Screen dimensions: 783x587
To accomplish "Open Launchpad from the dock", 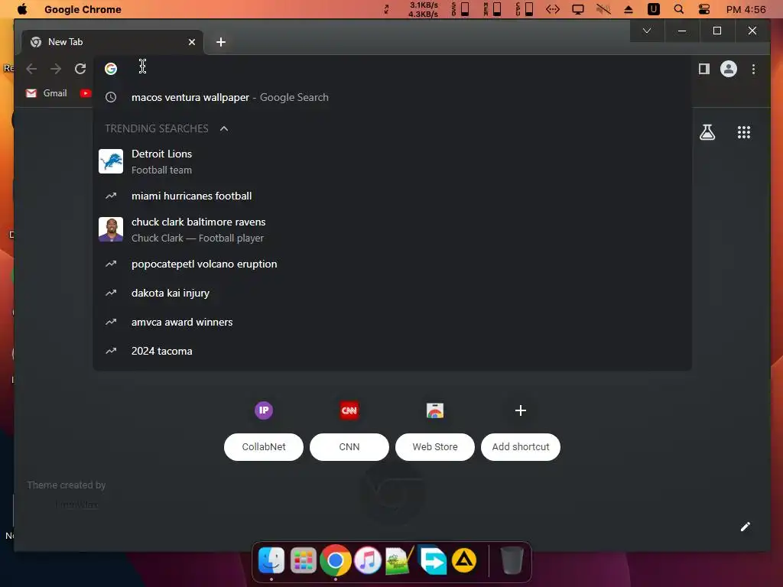I will 303,560.
